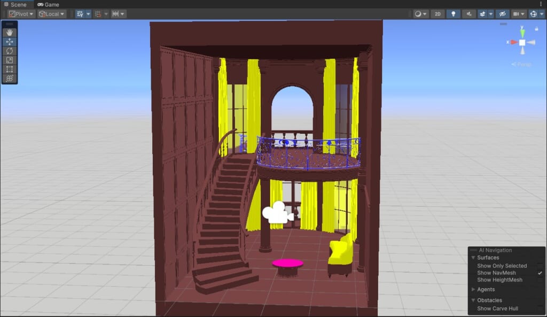Image resolution: width=547 pixels, height=317 pixels.
Task: Click the bottom gray gizmo cone
Action: [522, 51]
